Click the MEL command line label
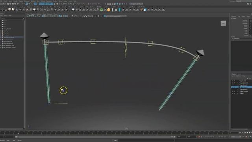This screenshot has width=252, height=142. [x=115, y=140]
